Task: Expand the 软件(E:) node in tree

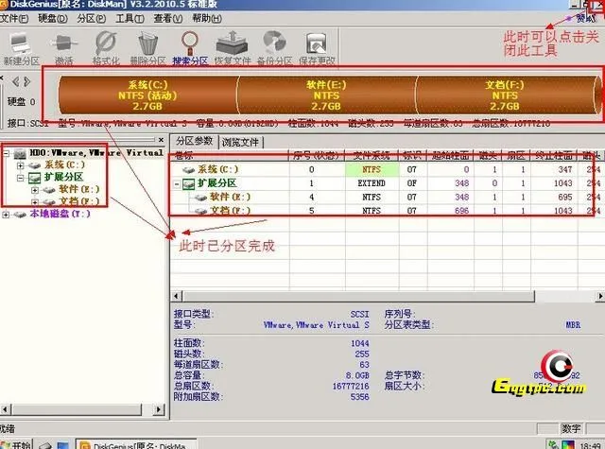Action: point(35,190)
